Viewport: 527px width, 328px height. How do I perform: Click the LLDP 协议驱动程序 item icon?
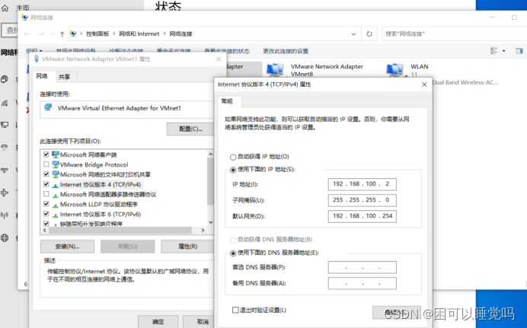point(56,205)
